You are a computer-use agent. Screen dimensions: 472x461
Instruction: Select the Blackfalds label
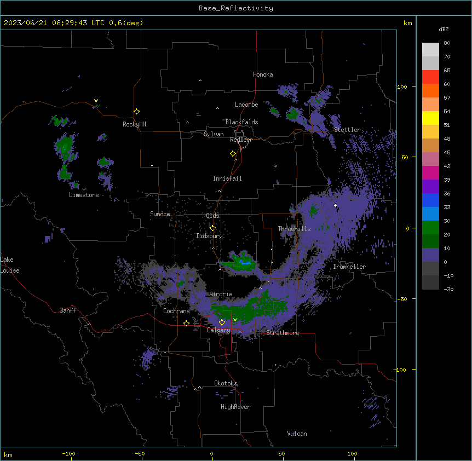(241, 122)
